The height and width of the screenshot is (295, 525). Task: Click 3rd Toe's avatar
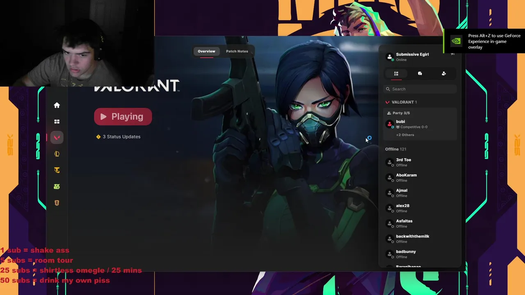coord(389,162)
